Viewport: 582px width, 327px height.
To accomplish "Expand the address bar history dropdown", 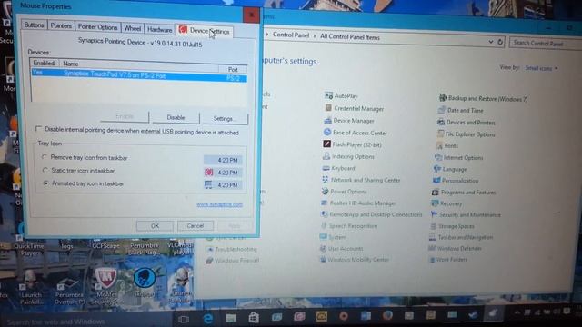I will [x=491, y=42].
